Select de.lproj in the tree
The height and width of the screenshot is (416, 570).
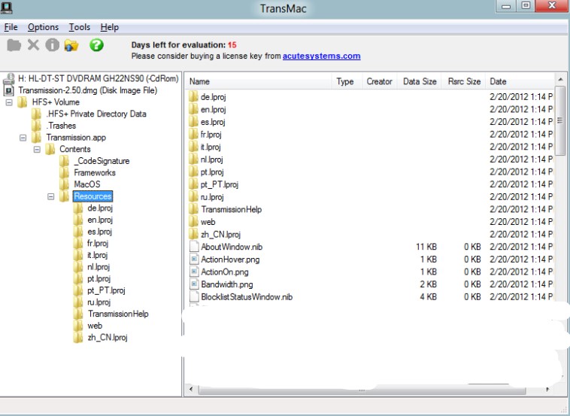tap(100, 208)
